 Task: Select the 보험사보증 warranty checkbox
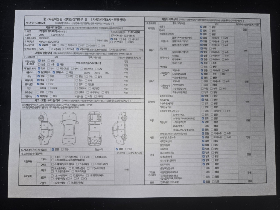point(78,49)
